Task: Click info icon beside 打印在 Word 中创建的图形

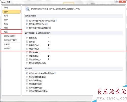Action: tap(55, 73)
